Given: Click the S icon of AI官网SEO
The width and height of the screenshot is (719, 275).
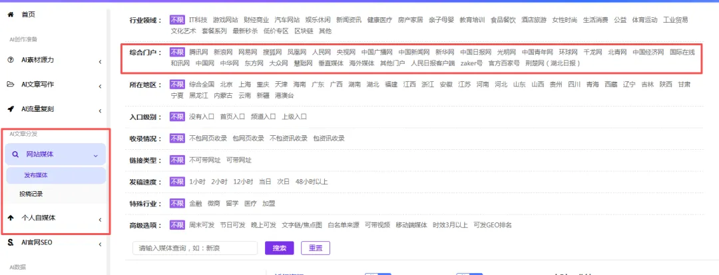Looking at the screenshot, I should (x=11, y=242).
